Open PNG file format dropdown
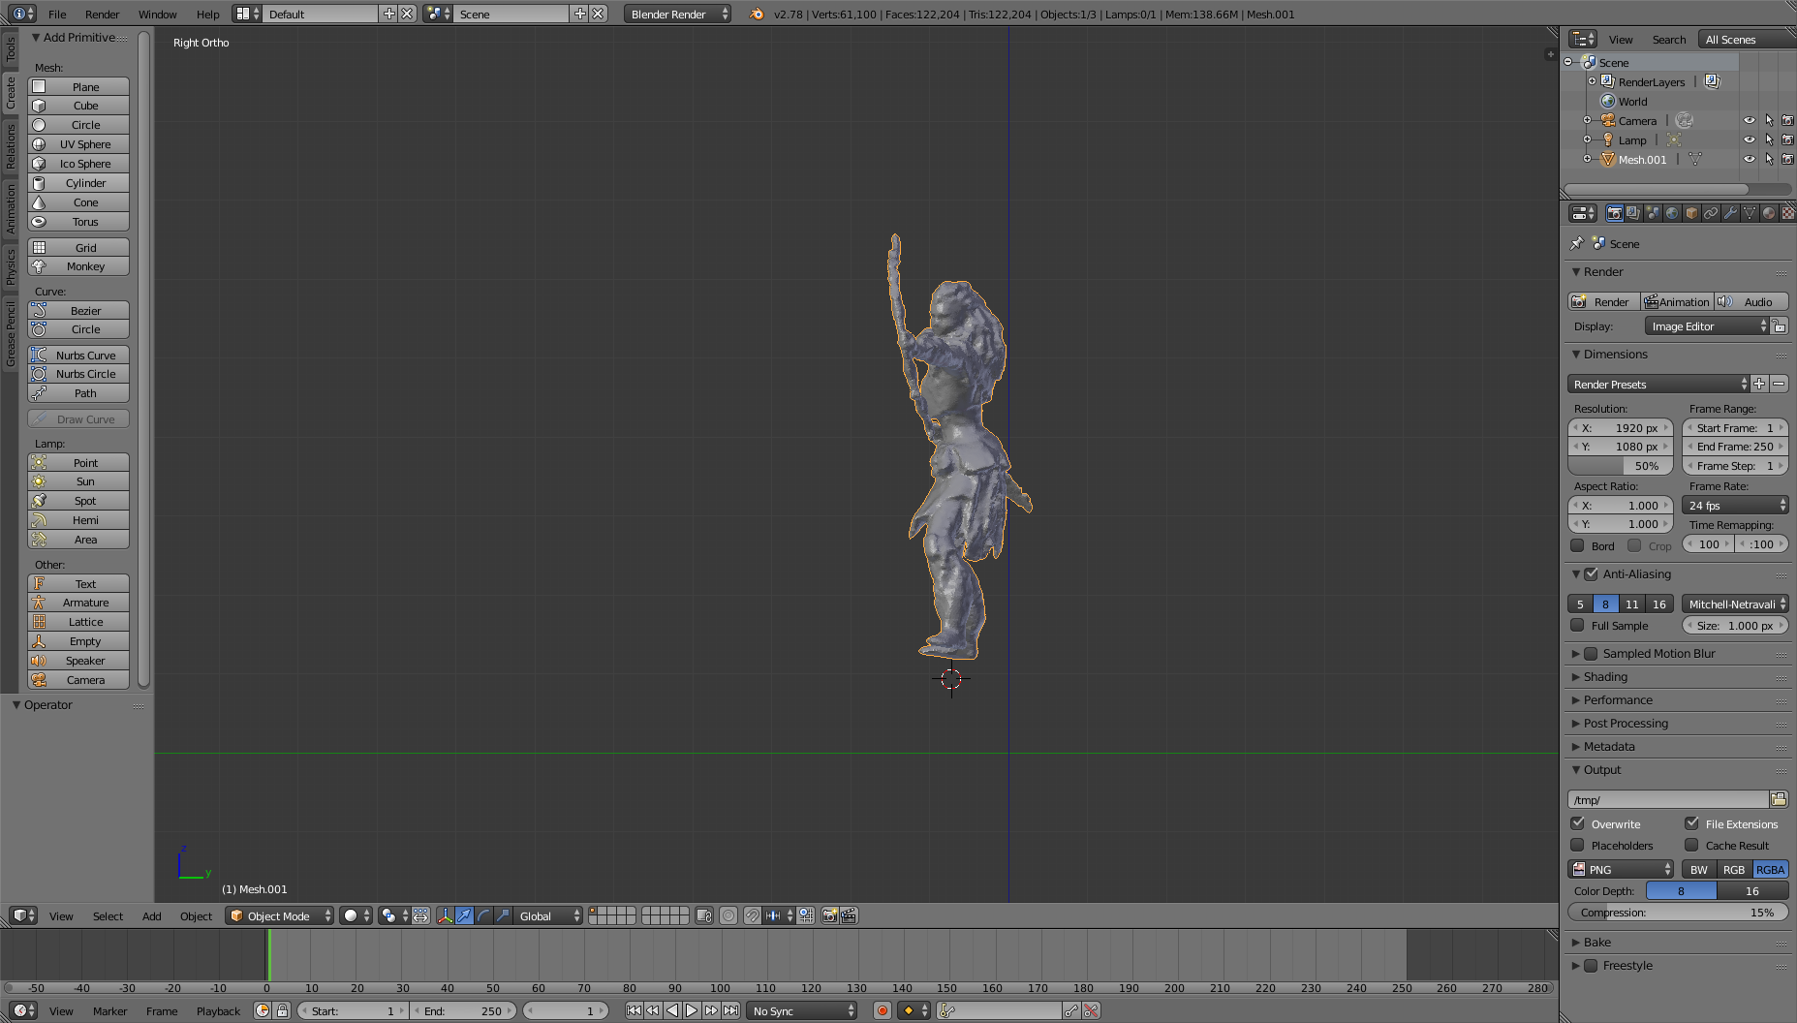Screen dimensions: 1797x1023 [x=1621, y=869]
